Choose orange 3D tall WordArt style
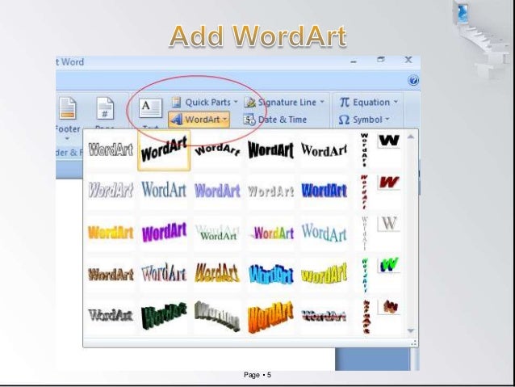The width and height of the screenshot is (515, 387). (x=270, y=316)
